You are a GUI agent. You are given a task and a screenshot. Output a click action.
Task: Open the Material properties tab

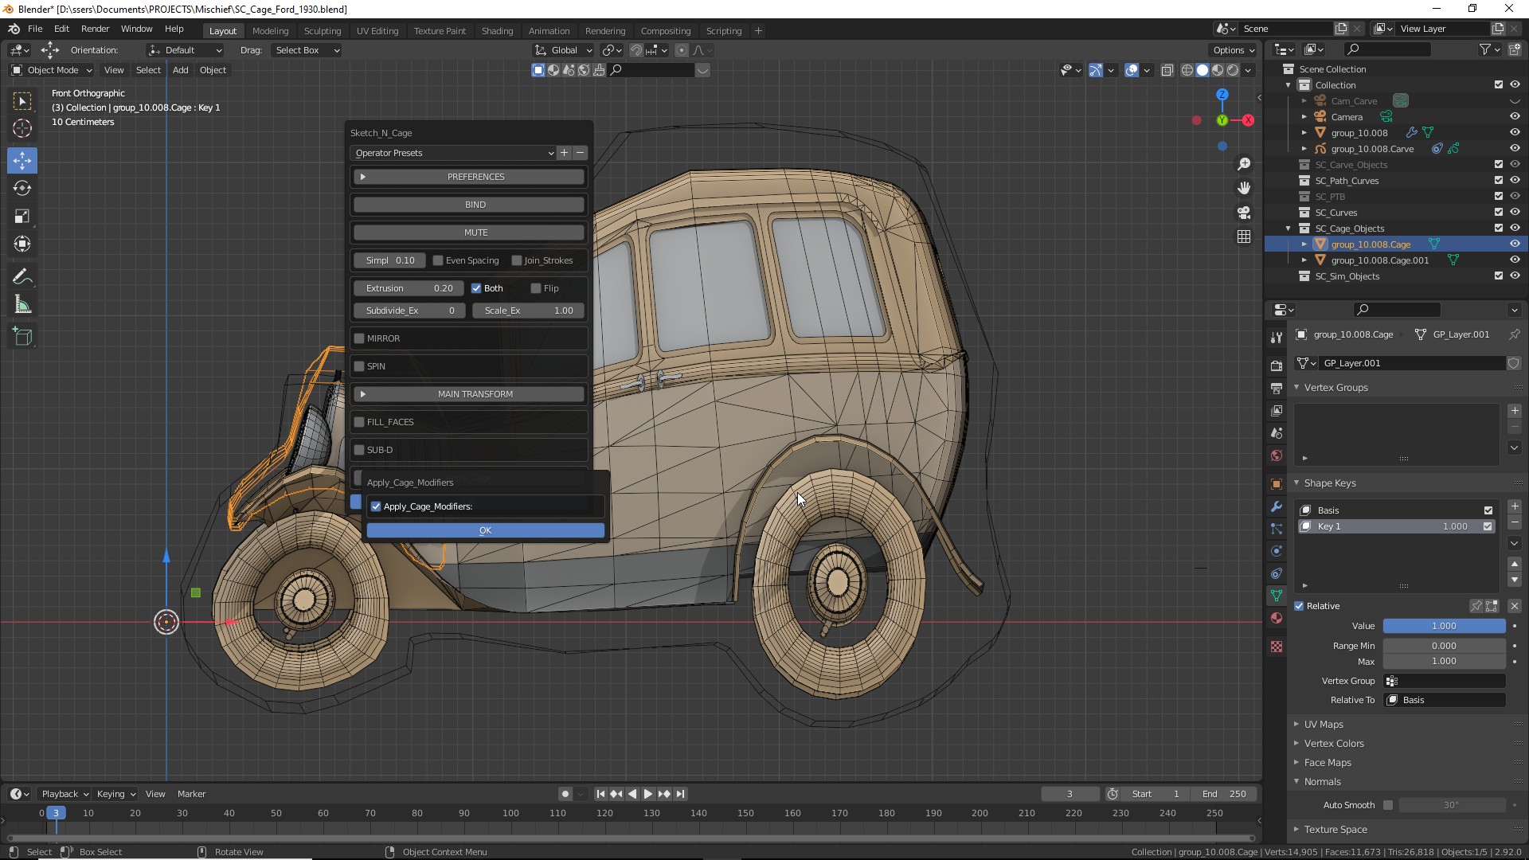[1277, 618]
